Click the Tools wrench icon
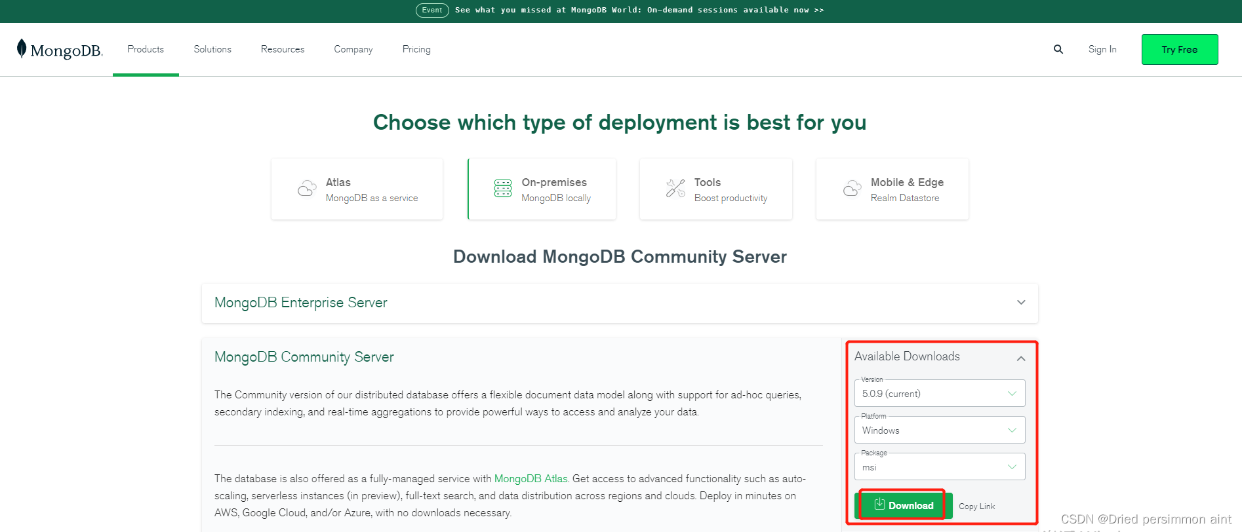Screen dimensions: 1242x532 [x=675, y=189]
